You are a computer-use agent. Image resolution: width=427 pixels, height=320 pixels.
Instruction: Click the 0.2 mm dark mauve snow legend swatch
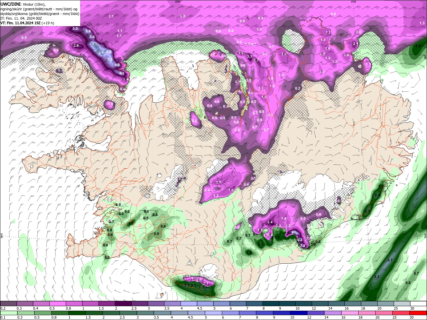(8, 304)
